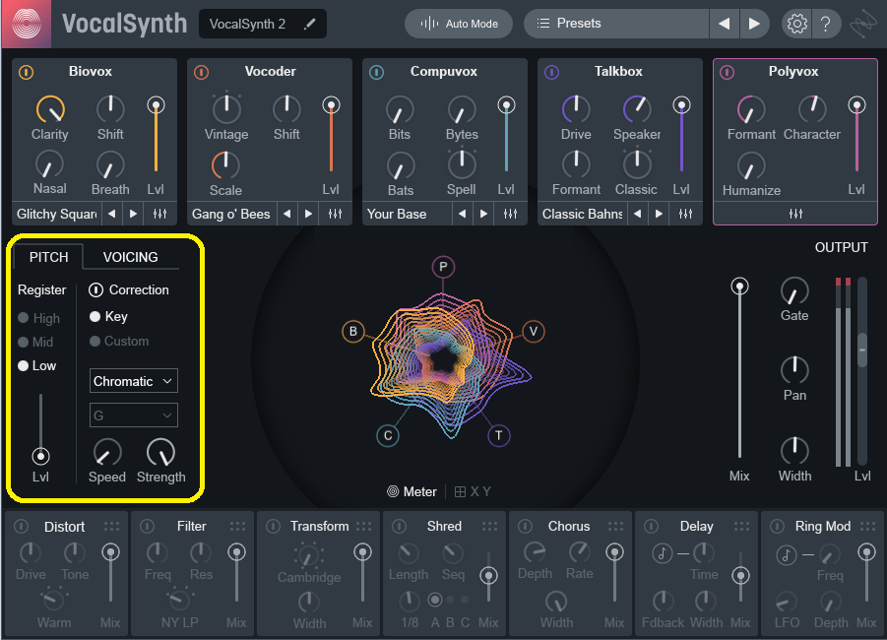Click the B node in visualizer

[x=353, y=332]
